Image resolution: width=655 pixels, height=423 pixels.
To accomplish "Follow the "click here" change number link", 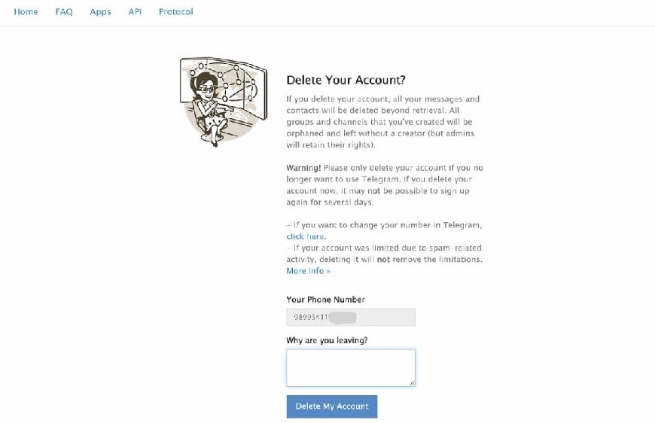I will click(305, 236).
